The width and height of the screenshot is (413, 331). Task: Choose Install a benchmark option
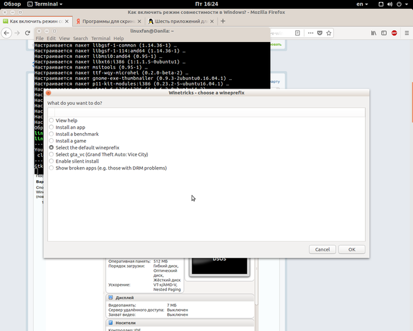[x=74, y=134]
